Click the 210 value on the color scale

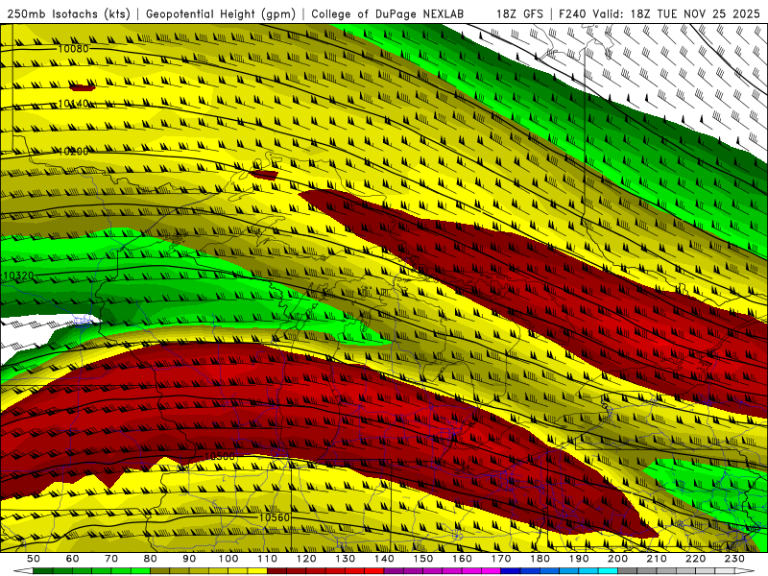[658, 559]
